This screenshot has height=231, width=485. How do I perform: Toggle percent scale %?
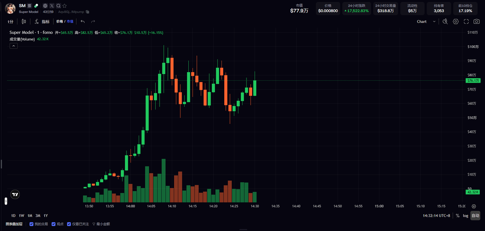click(458, 216)
